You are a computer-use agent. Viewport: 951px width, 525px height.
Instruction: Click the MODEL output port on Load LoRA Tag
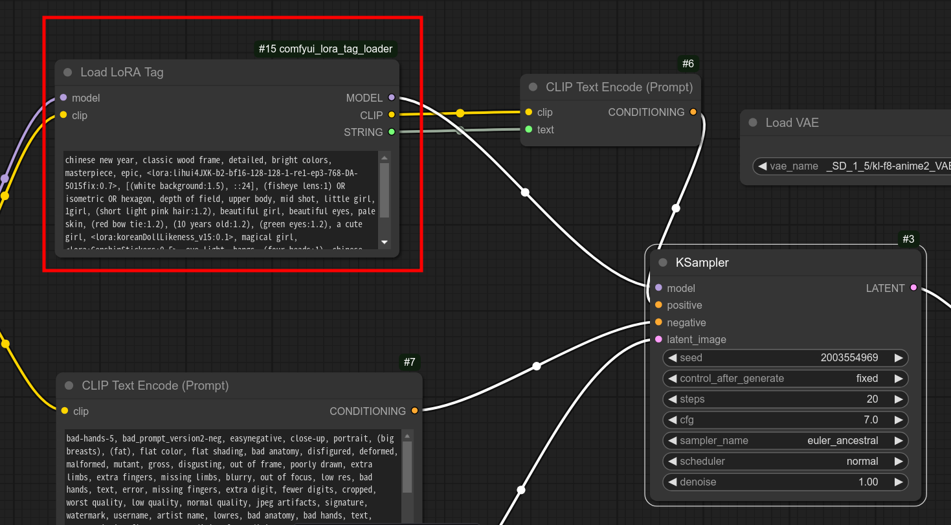click(x=391, y=98)
